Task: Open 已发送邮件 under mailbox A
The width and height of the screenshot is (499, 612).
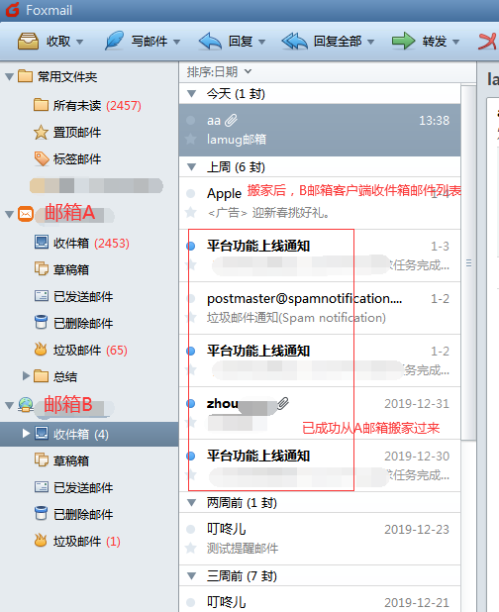Action: pyautogui.click(x=73, y=297)
